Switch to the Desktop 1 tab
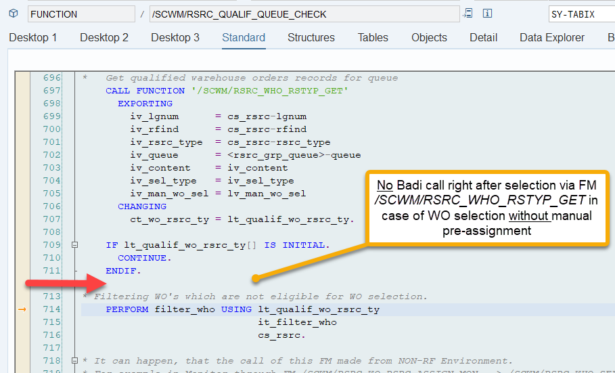Viewport: 615px width, 373px height. click(x=33, y=38)
